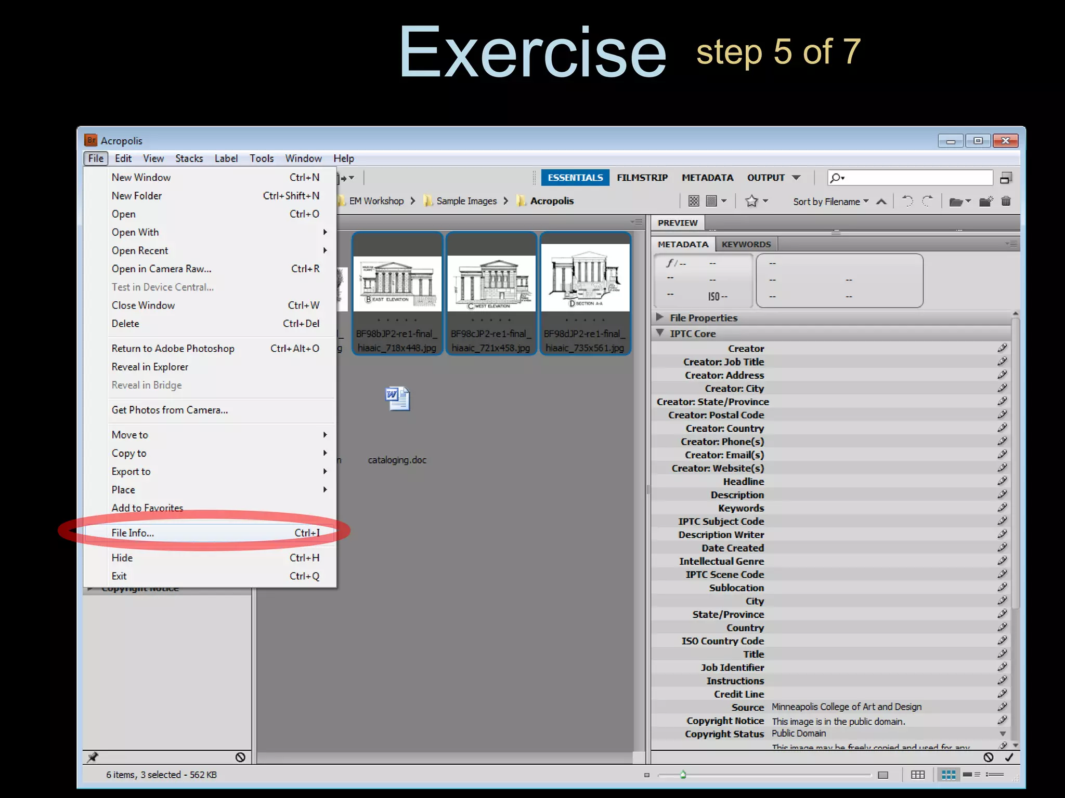
Task: Expand the File Properties section
Action: click(660, 317)
